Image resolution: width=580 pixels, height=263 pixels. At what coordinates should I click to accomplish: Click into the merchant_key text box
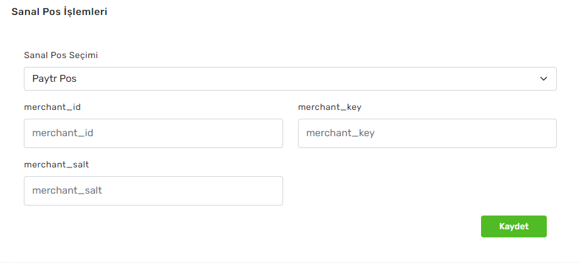427,133
